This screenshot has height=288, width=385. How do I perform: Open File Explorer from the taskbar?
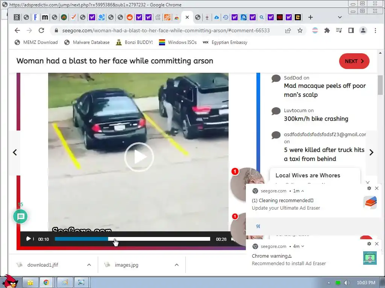tap(30, 283)
